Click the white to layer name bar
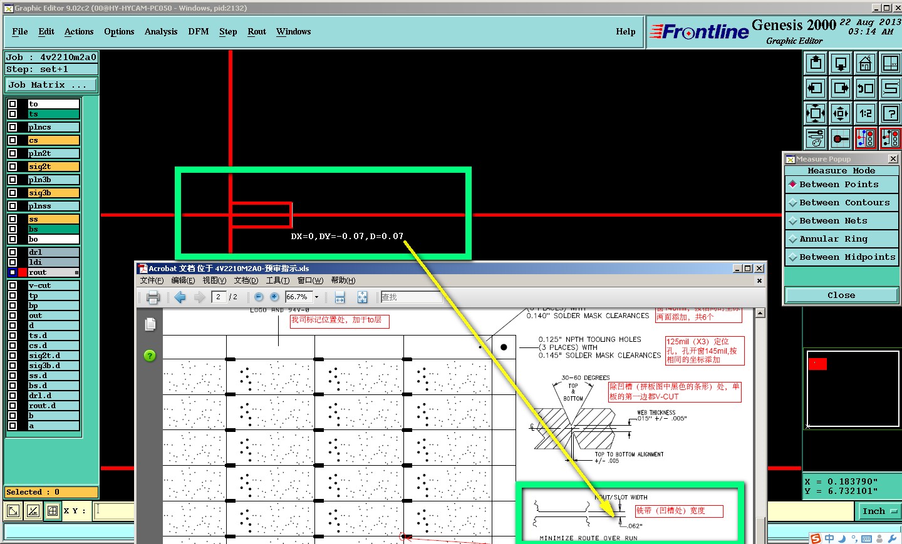Viewport: 902px width, 544px height. point(54,104)
